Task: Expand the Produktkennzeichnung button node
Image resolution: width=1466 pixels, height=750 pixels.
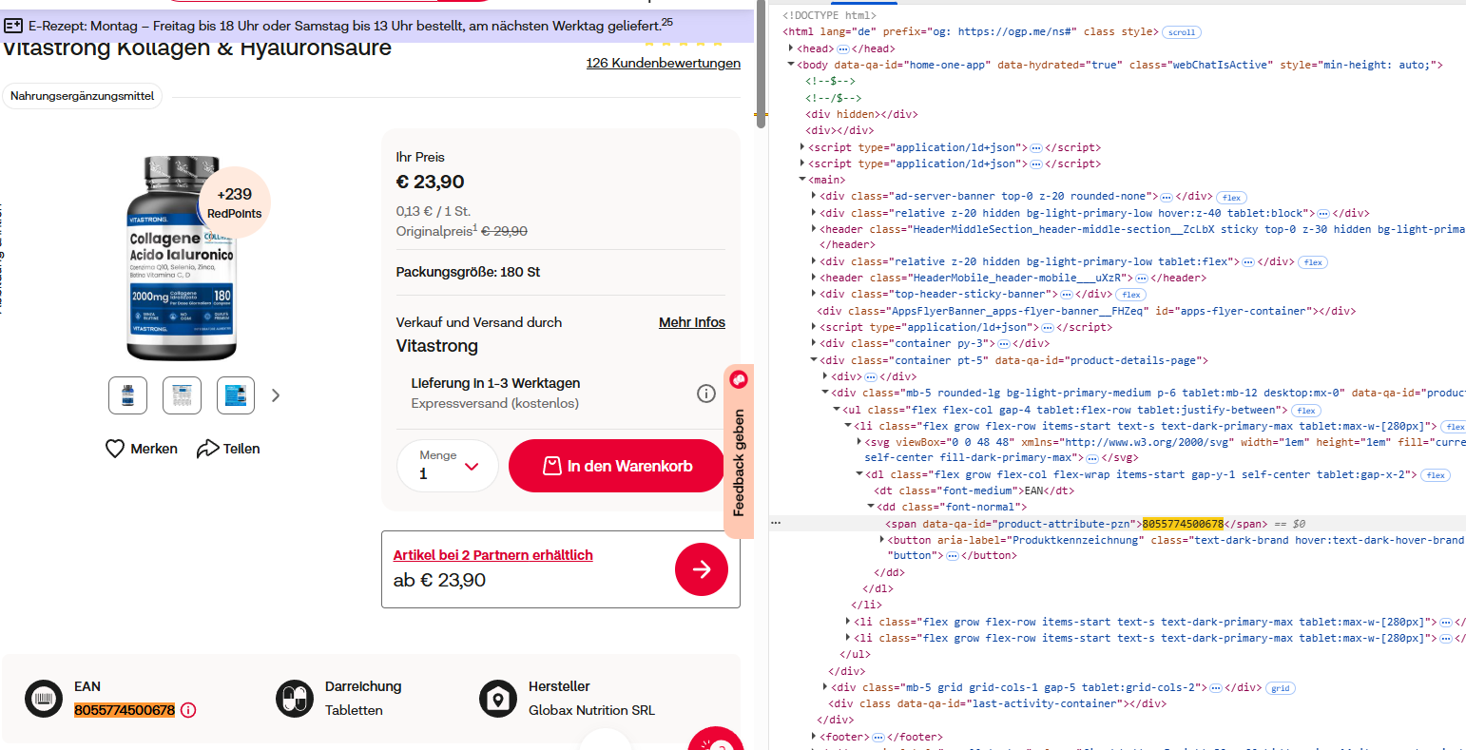Action: (x=882, y=540)
